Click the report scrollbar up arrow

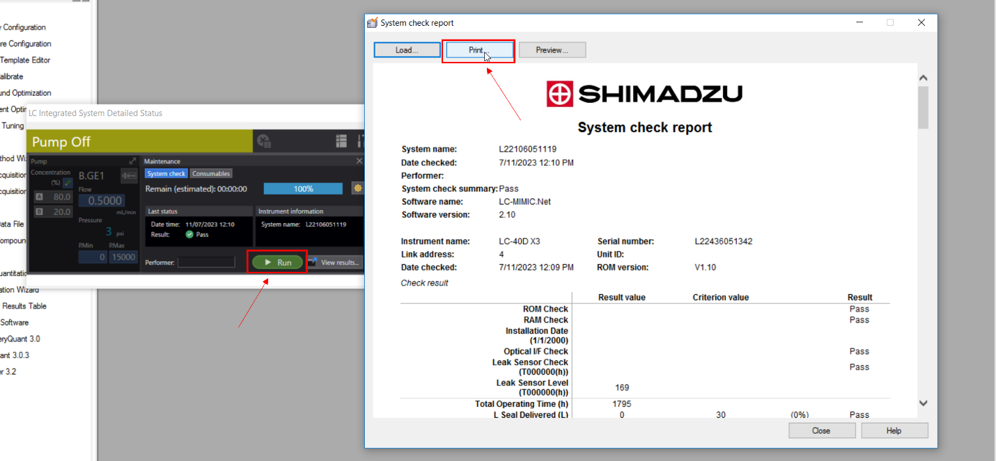click(x=923, y=78)
